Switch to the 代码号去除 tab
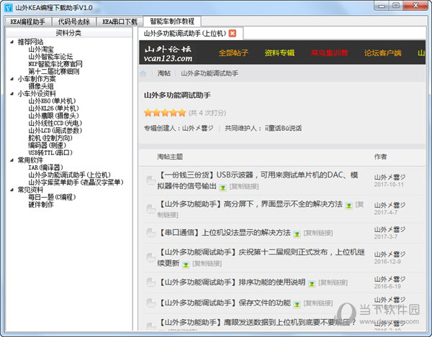Screen dimensions: 432x337 (x=74, y=22)
